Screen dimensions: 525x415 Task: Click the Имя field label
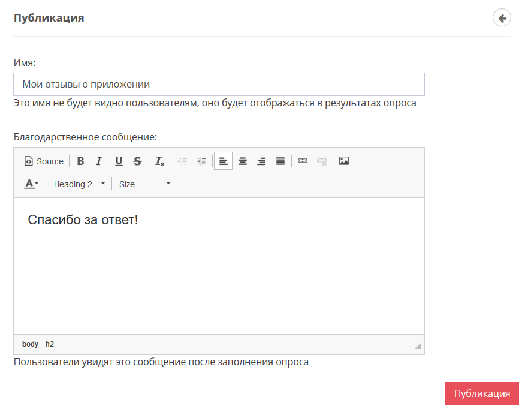pos(25,62)
